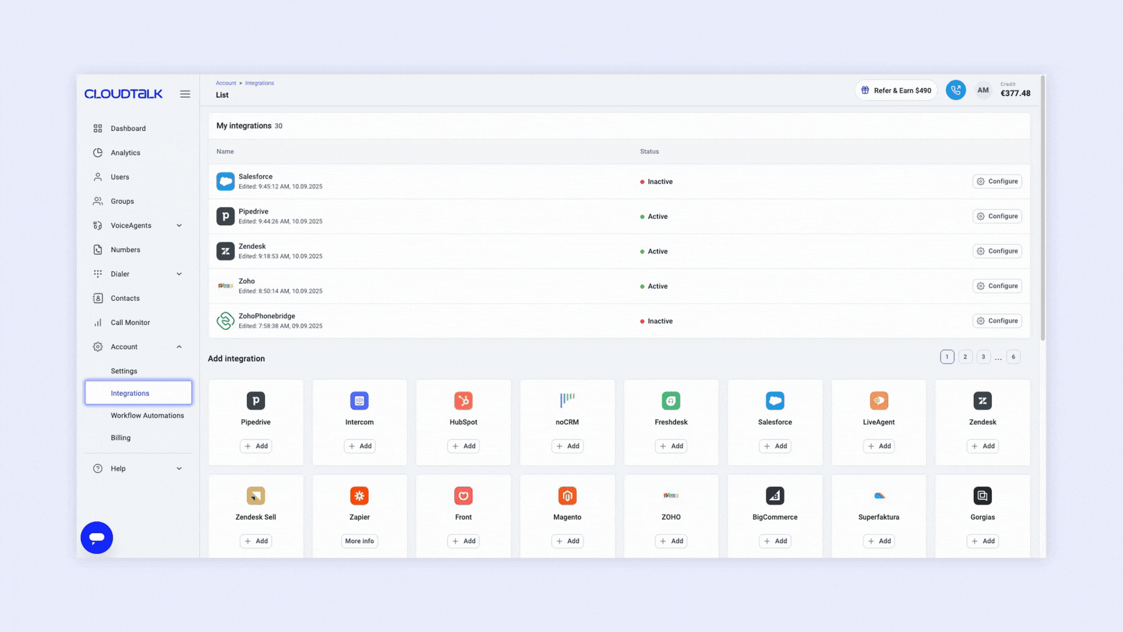Expand the VoiceAgents submenu
The image size is (1123, 632).
[179, 226]
